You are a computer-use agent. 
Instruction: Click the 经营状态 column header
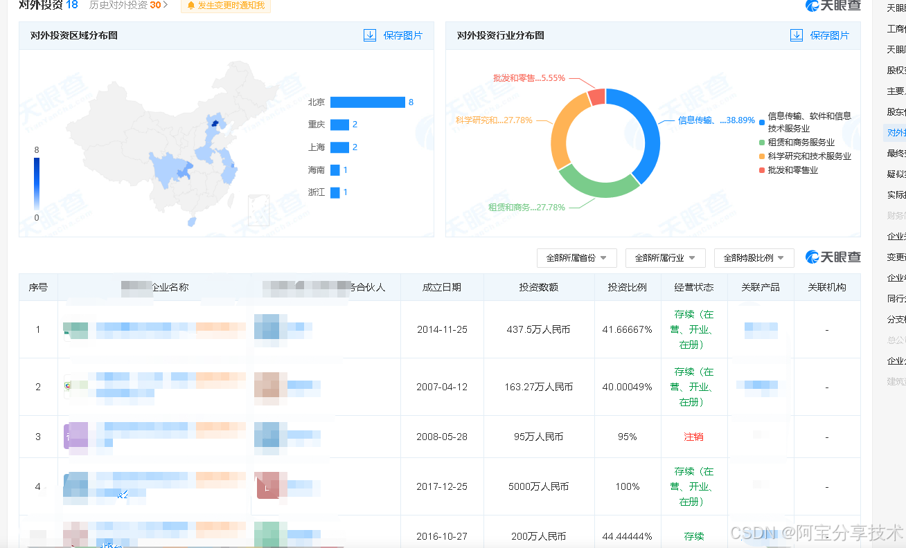694,287
